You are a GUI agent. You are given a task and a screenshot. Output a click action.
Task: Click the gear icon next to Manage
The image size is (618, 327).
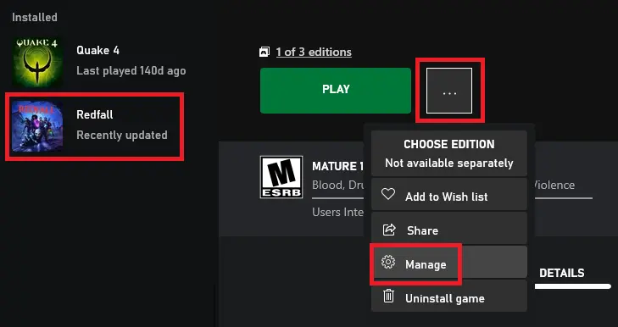point(388,262)
